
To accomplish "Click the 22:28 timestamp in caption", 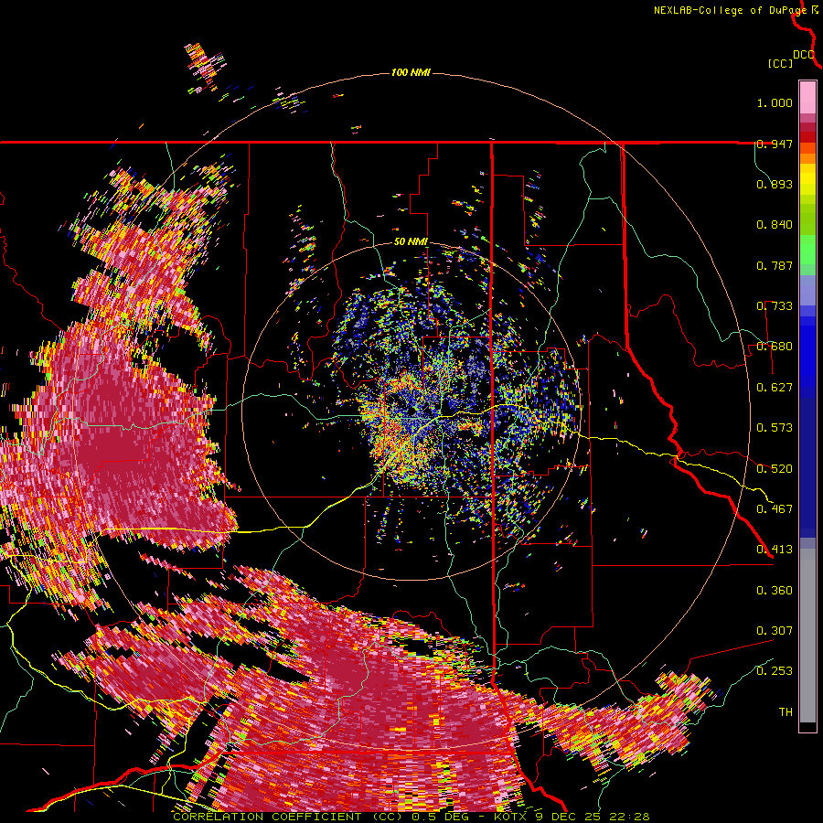I will coord(630,817).
